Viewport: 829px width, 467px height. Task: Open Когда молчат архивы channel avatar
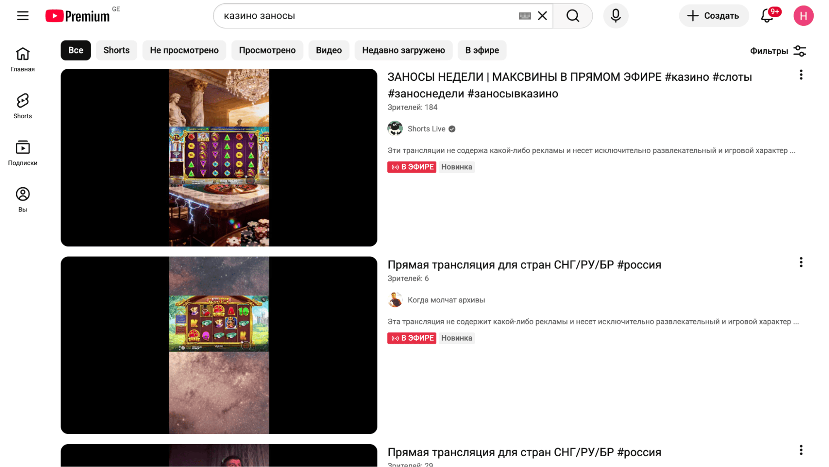pyautogui.click(x=395, y=300)
